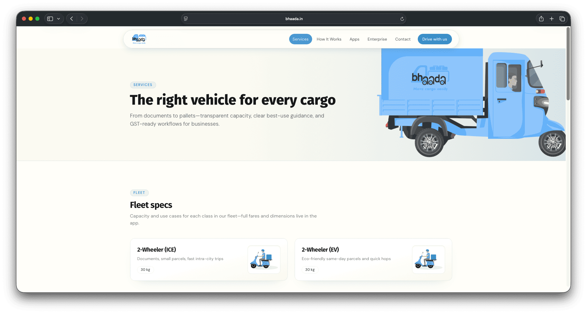587x314 pixels.
Task: Click the bhaada logo in navbar
Action: [x=139, y=39]
